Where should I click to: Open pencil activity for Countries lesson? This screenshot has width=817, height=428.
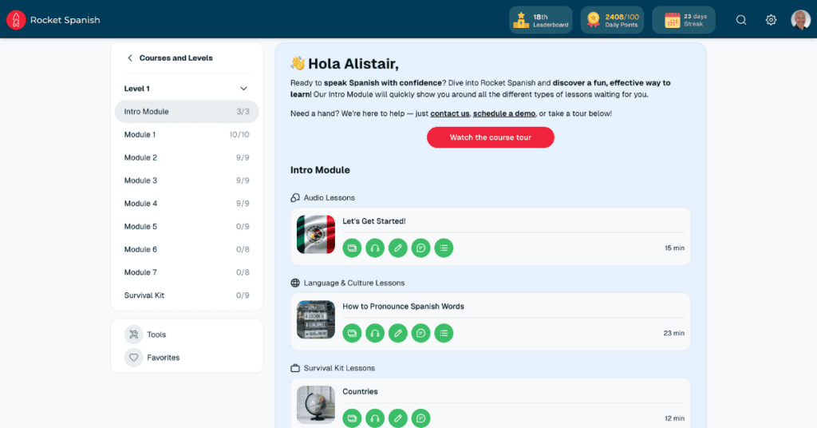click(x=397, y=418)
